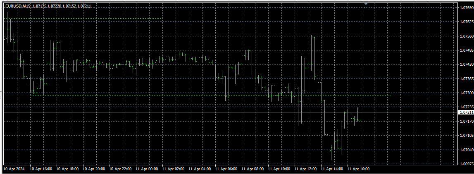Screen dimensions: 474x174
Task: Click the 1.07625 price scale label
Action: tap(466, 22)
